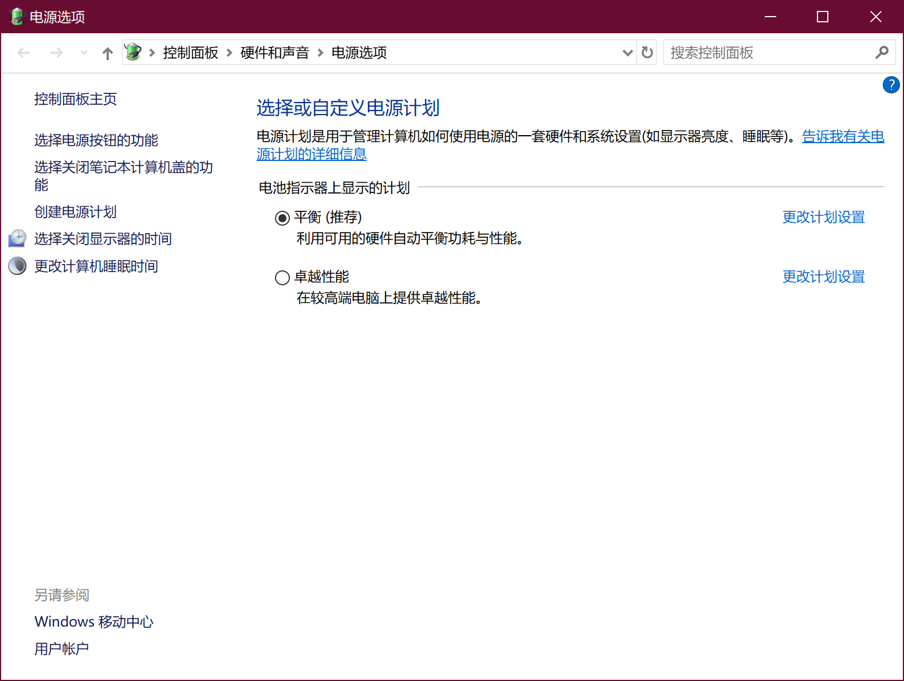Maximize the 电源选项 window

[823, 17]
